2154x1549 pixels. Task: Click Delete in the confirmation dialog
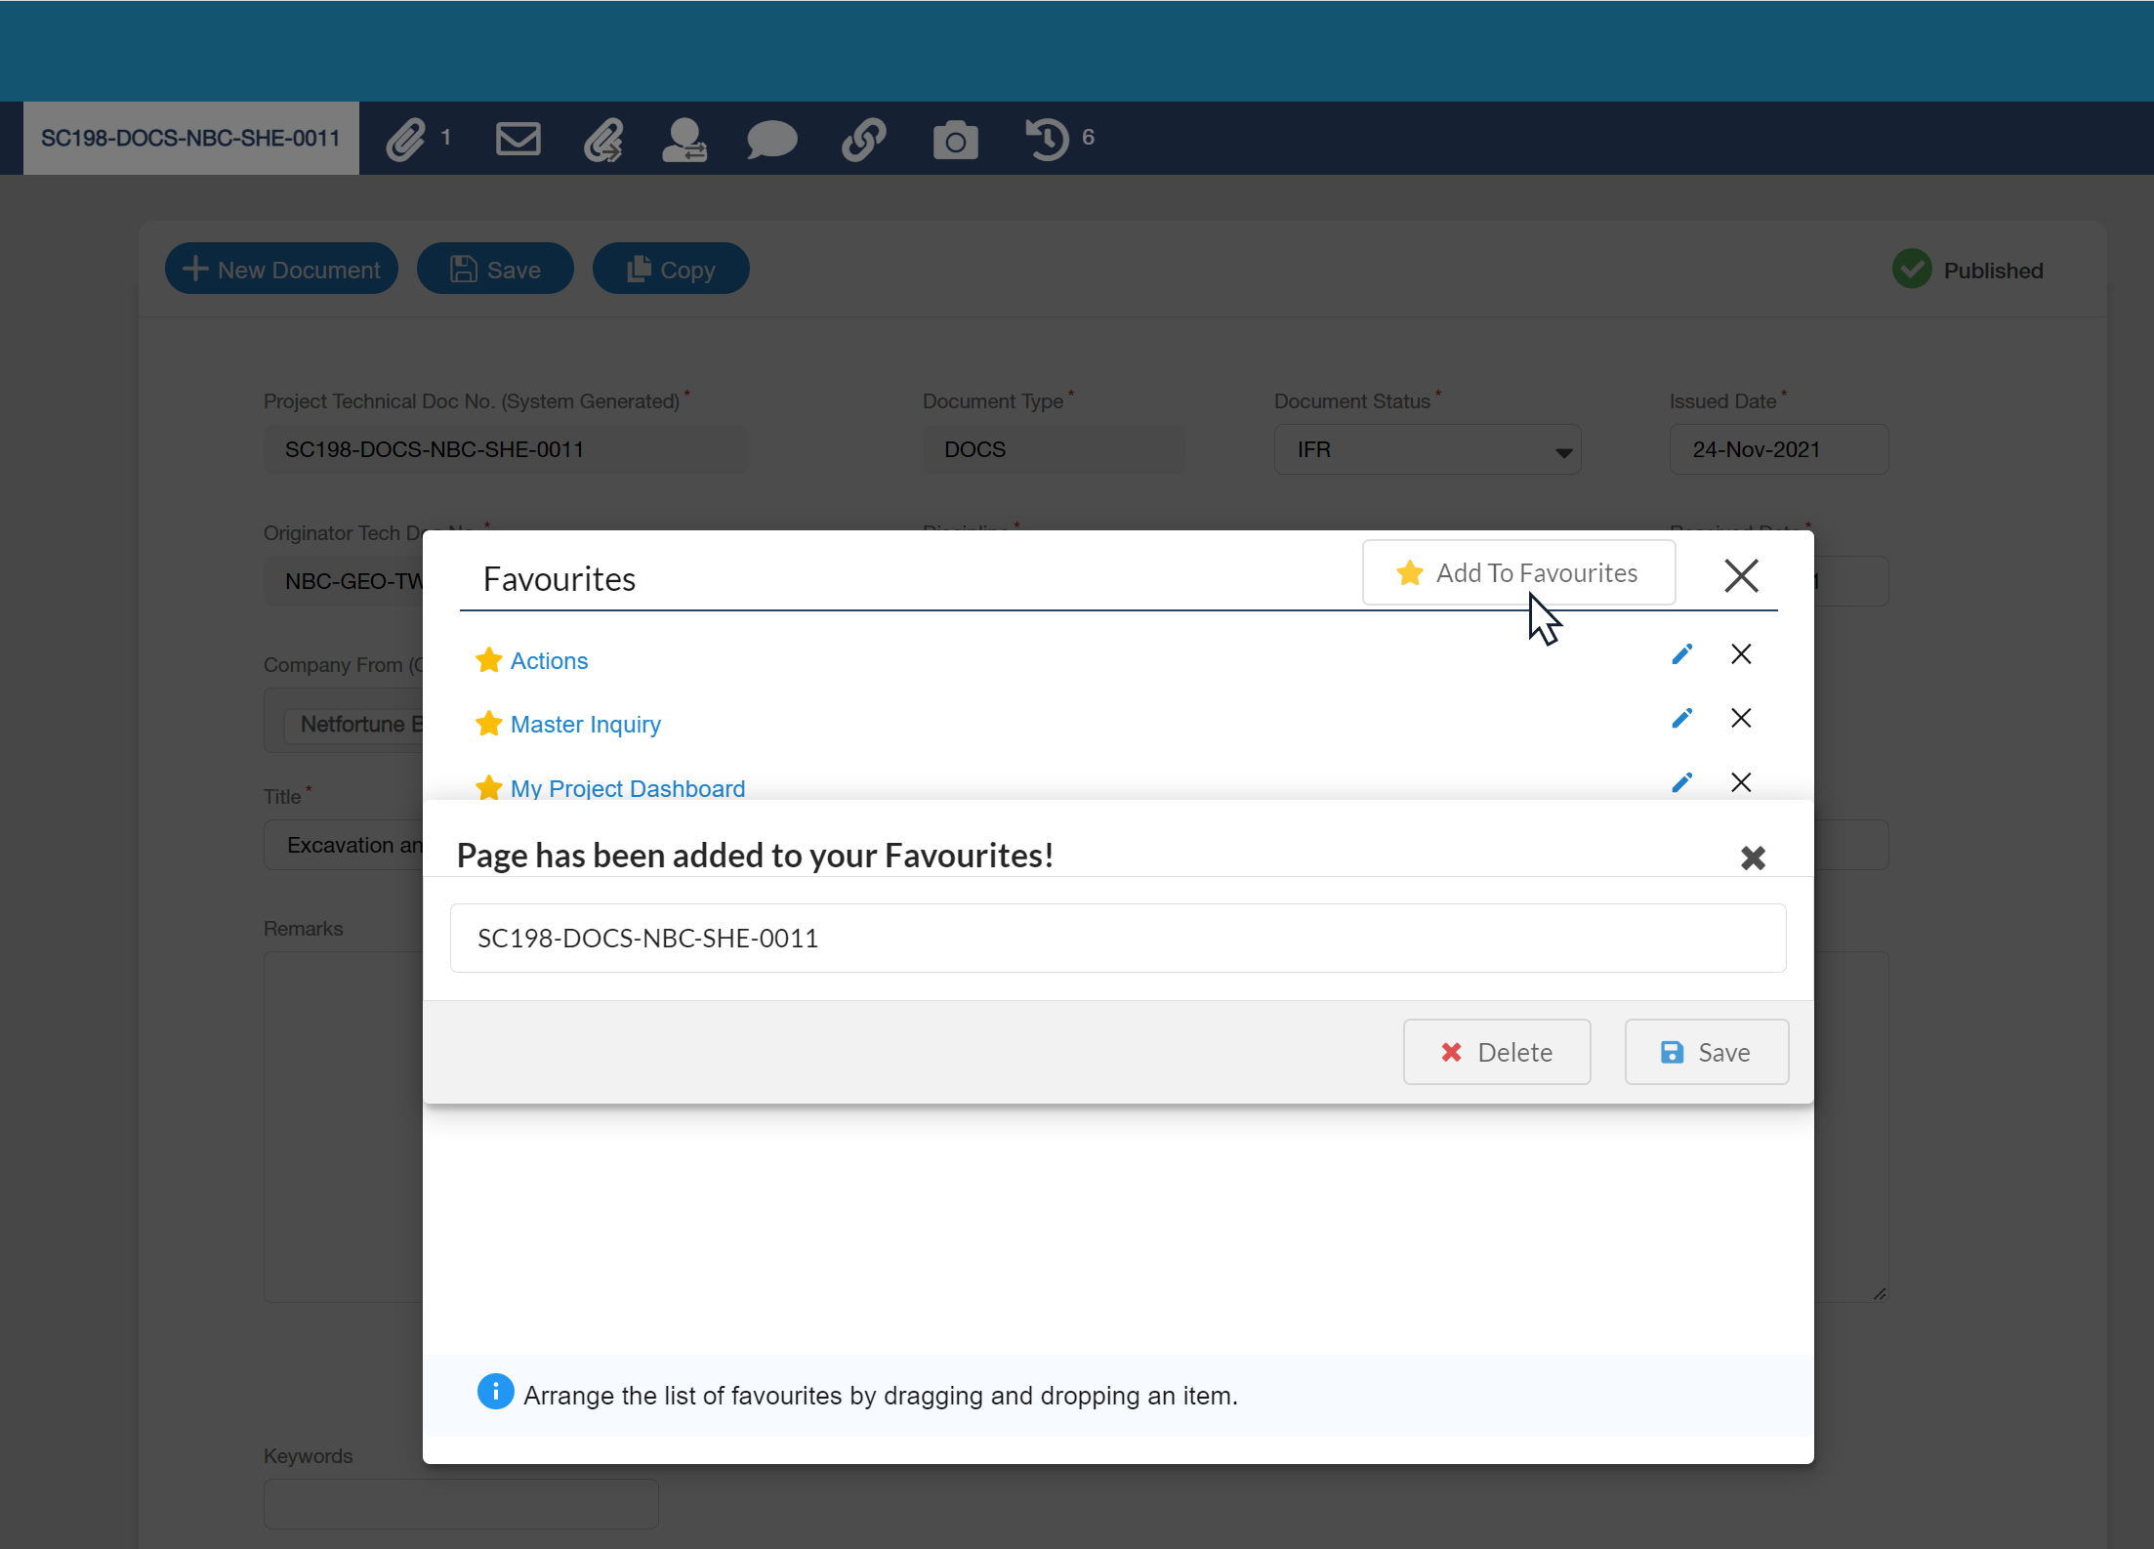[1496, 1052]
